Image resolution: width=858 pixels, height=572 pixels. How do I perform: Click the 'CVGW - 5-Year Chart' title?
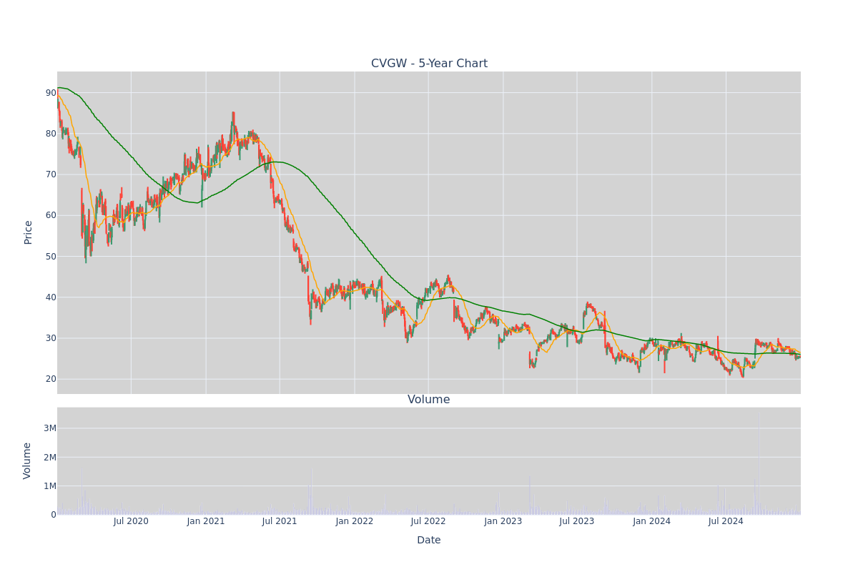click(x=429, y=64)
